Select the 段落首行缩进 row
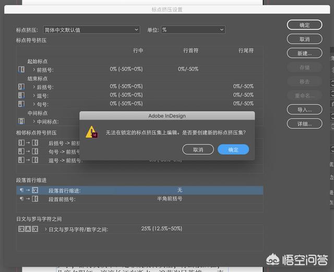This screenshot has height=272, width=334. (x=140, y=190)
